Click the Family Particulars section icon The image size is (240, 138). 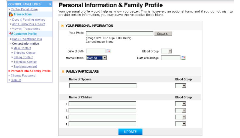(63, 72)
